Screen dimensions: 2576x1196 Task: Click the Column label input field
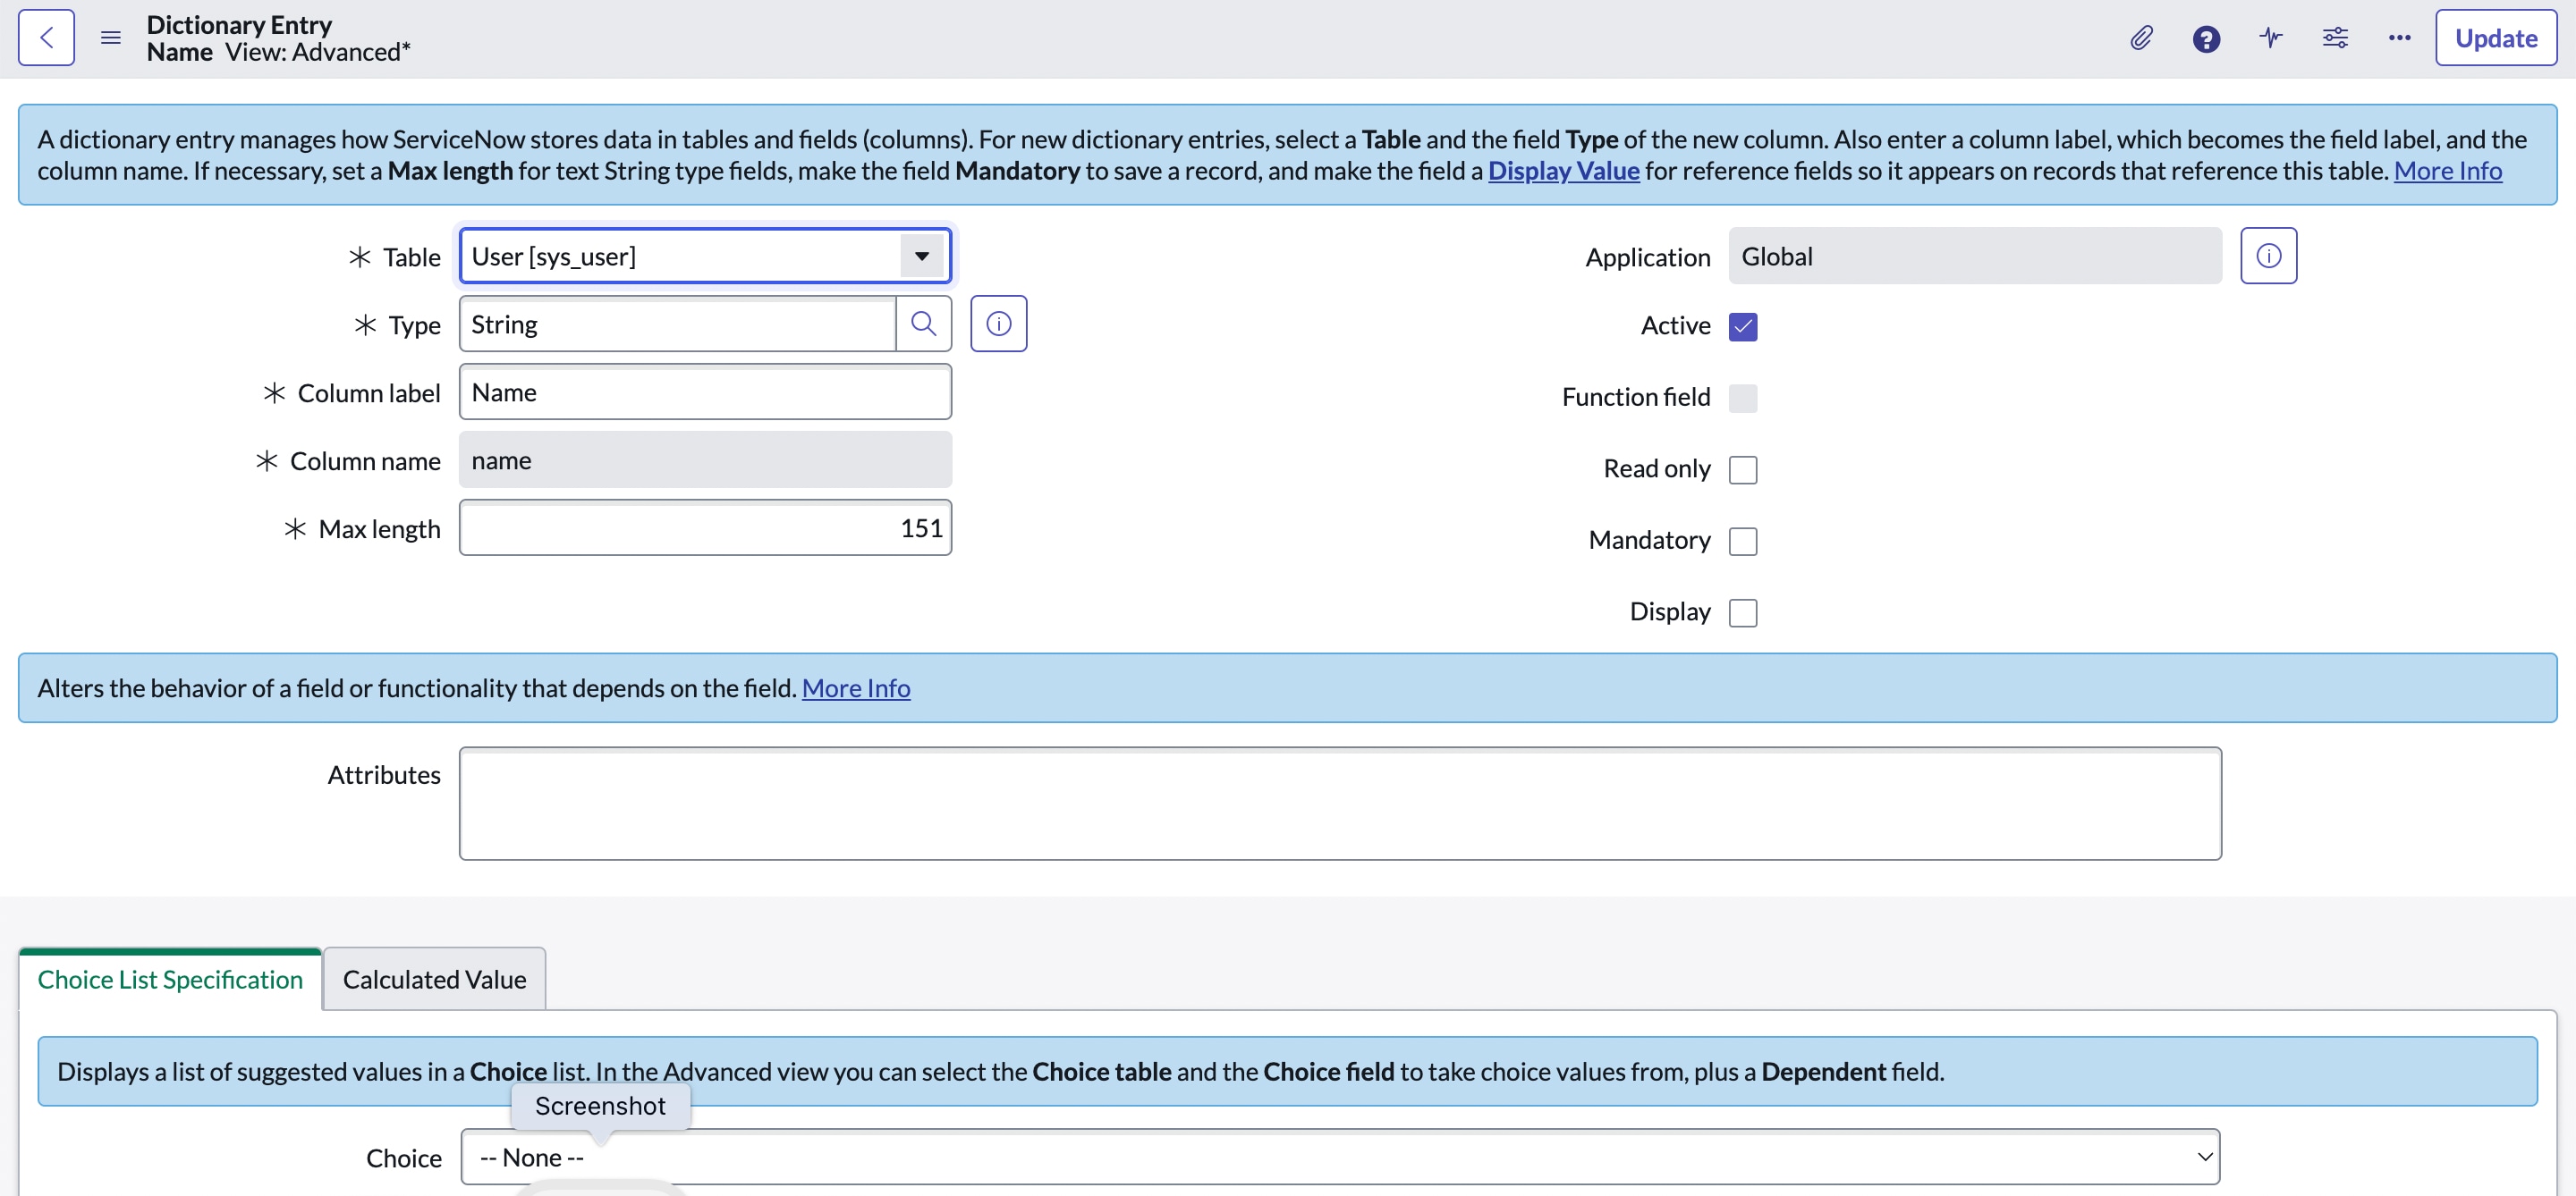tap(705, 392)
